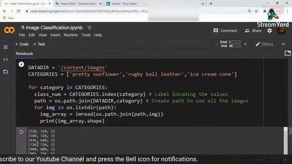The width and height of the screenshot is (292, 164).
Task: Collapse the header with chevron
Action: (x=283, y=44)
